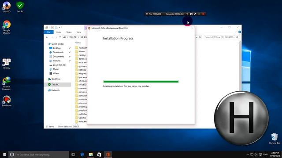Screen dimensions: 282x158
Task: Click the 1600x900 resolution label in recorder bar
Action: [157, 14]
